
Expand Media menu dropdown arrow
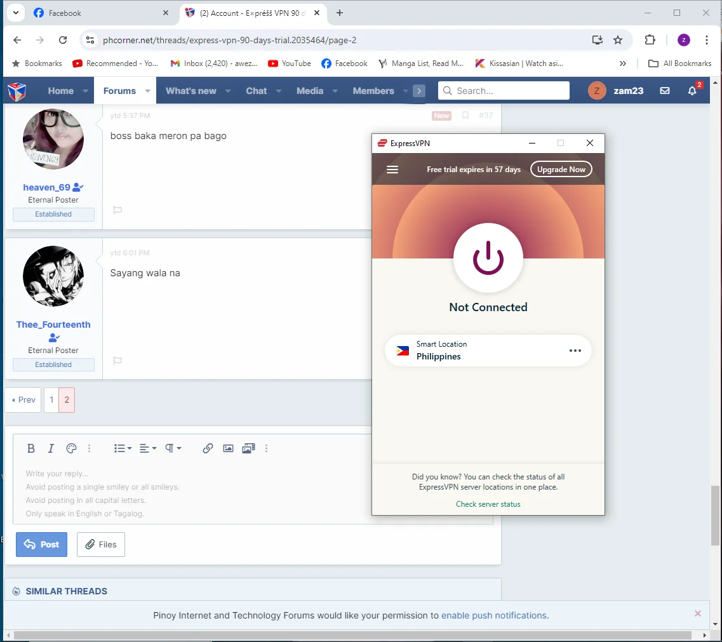pyautogui.click(x=335, y=91)
